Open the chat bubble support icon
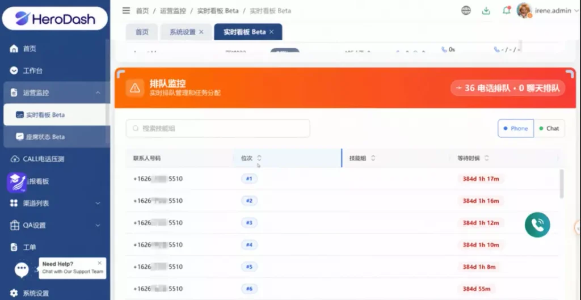Image resolution: width=581 pixels, height=300 pixels. 22,269
